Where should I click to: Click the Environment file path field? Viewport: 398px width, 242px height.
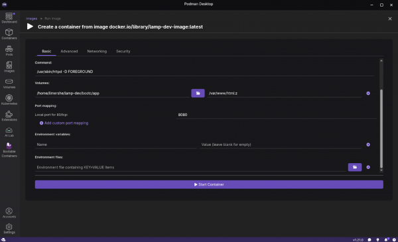click(x=190, y=167)
